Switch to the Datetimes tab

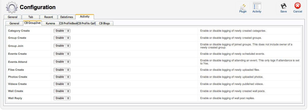(67, 17)
